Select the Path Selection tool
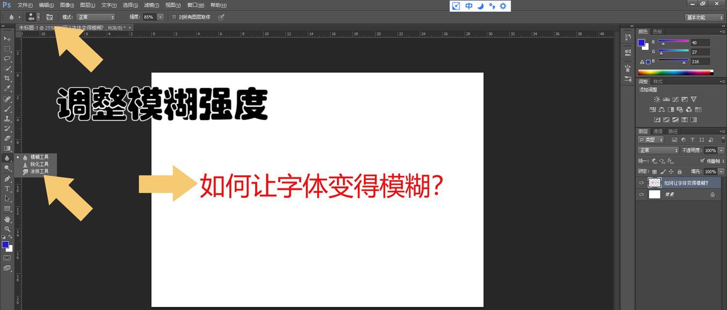The width and height of the screenshot is (727, 310). coord(7,199)
